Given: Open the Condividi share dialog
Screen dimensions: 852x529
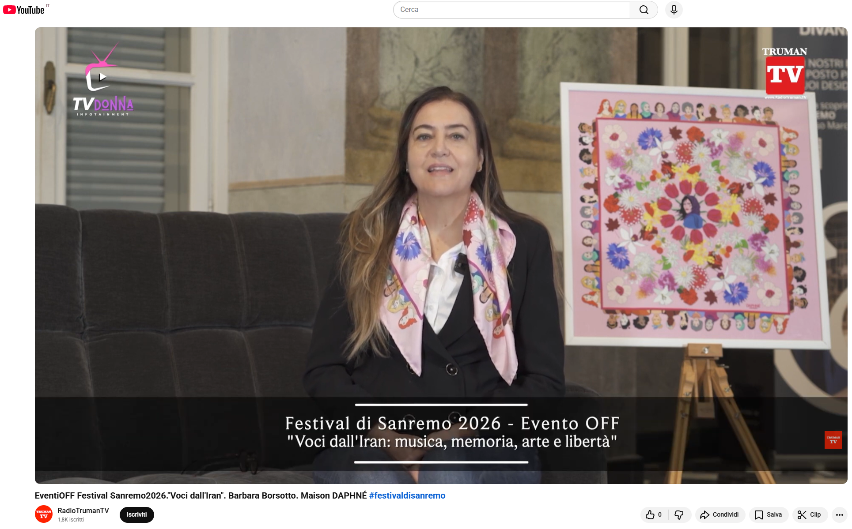Looking at the screenshot, I should [719, 514].
